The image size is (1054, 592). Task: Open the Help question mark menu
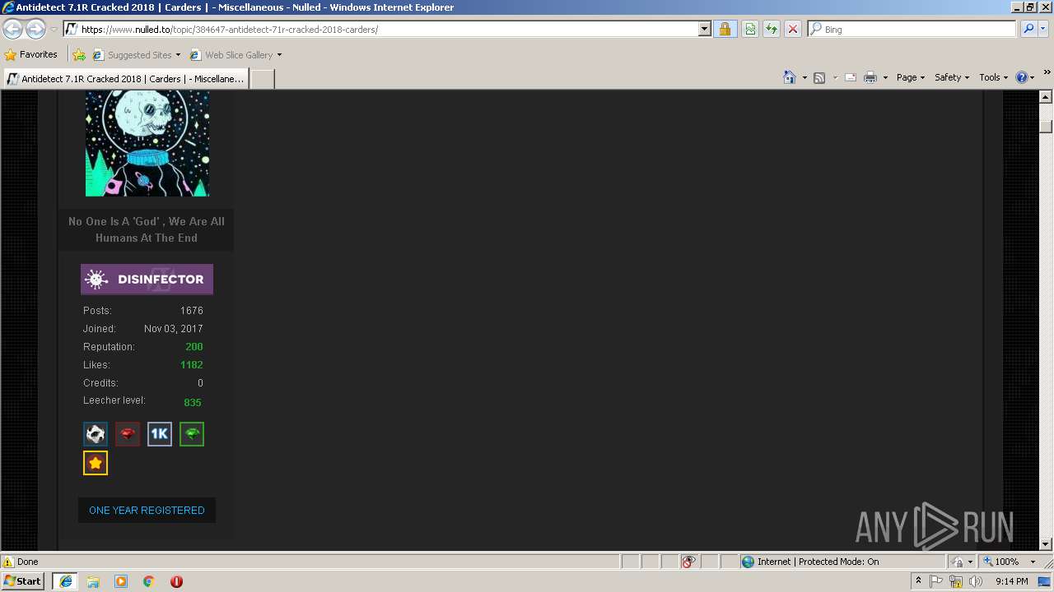pos(1025,77)
